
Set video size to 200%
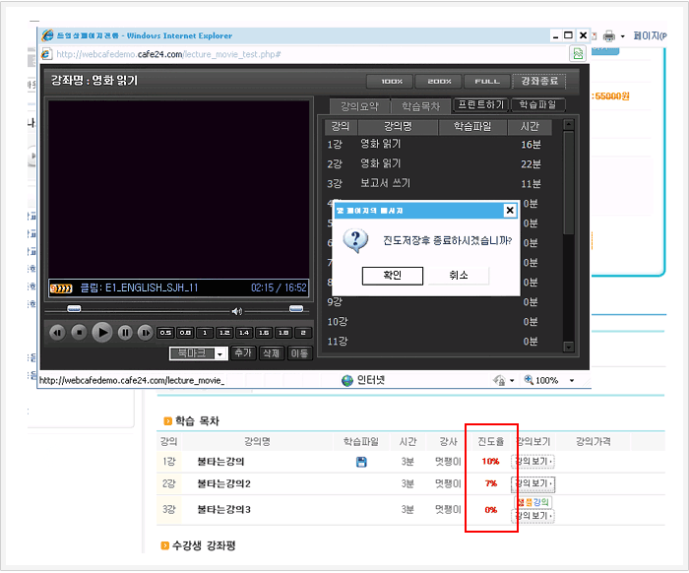click(x=439, y=82)
